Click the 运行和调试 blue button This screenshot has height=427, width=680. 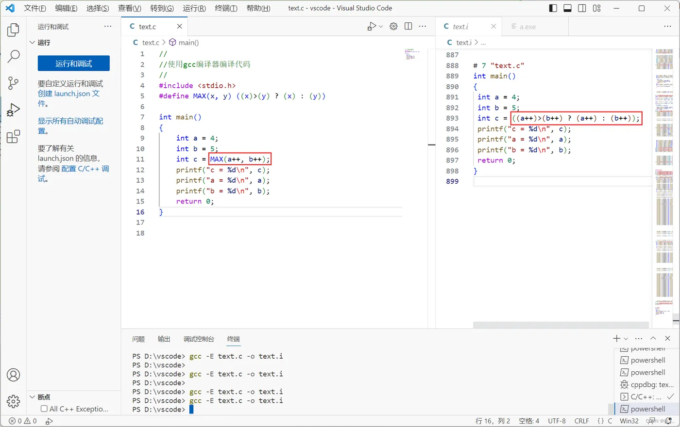click(74, 63)
